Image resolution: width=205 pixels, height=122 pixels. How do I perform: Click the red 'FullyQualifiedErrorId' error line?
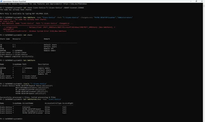(x=35, y=31)
